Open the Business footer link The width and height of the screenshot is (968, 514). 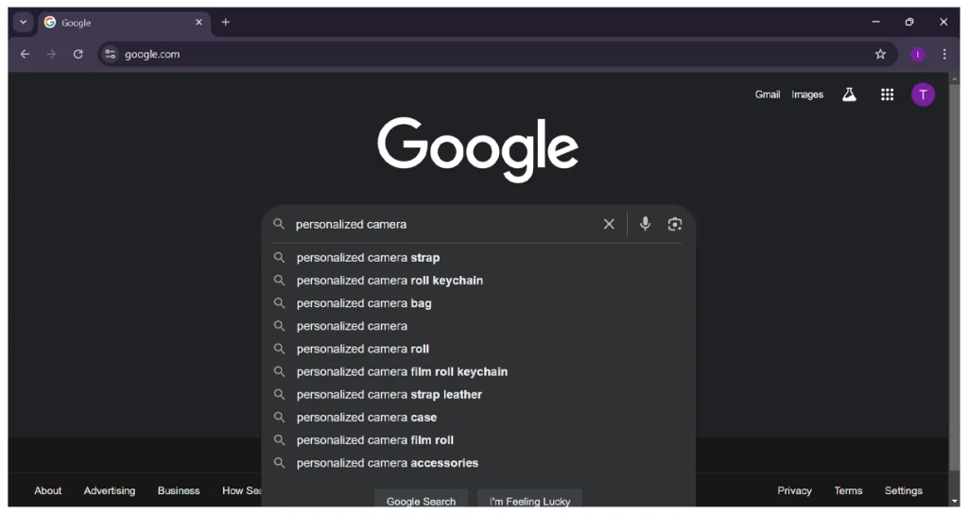pyautogui.click(x=179, y=490)
